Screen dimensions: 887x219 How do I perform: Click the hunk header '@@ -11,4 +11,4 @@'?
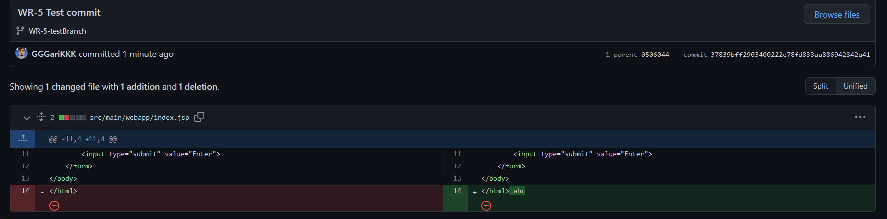83,139
